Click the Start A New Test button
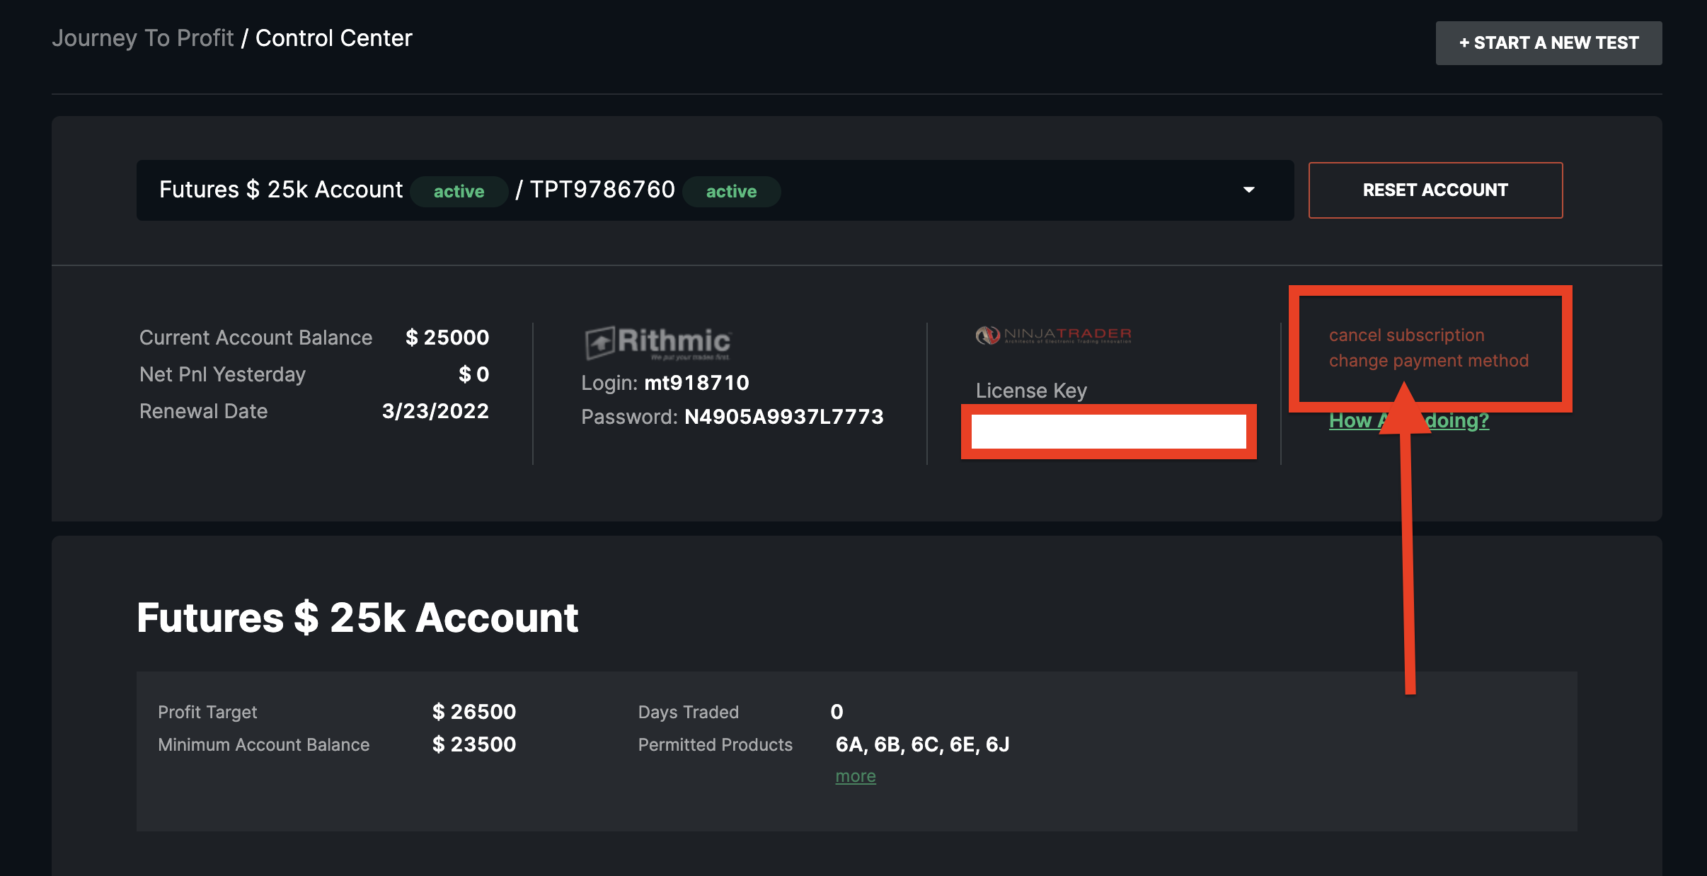 click(1548, 43)
